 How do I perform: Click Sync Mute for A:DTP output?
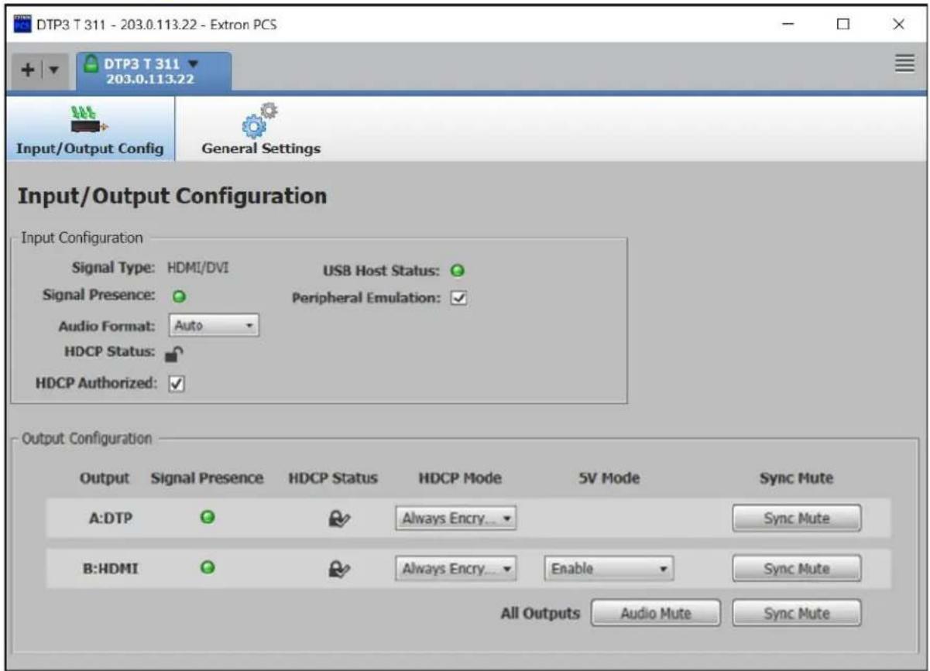797,519
